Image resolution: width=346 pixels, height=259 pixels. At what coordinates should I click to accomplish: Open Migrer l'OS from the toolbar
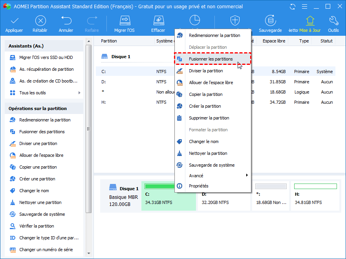click(124, 24)
